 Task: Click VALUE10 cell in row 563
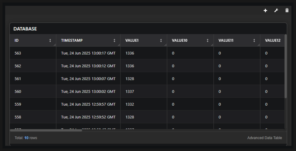click(x=191, y=53)
